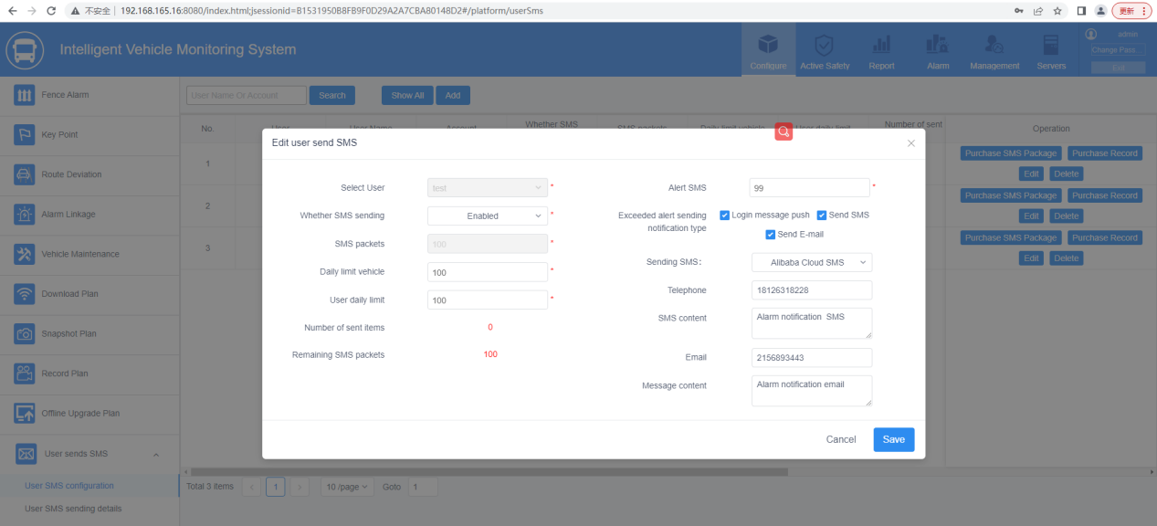Open the Snapshot Plan menu entry

click(x=89, y=334)
